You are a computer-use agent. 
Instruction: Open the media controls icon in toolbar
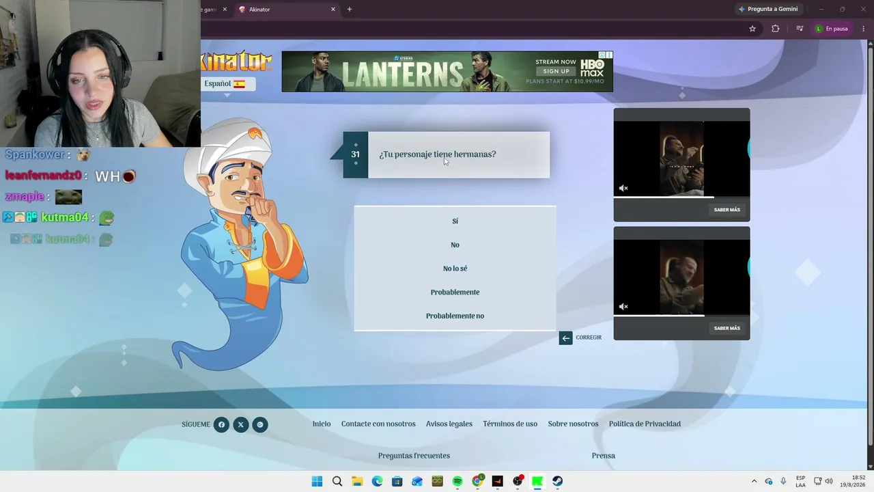coord(800,29)
